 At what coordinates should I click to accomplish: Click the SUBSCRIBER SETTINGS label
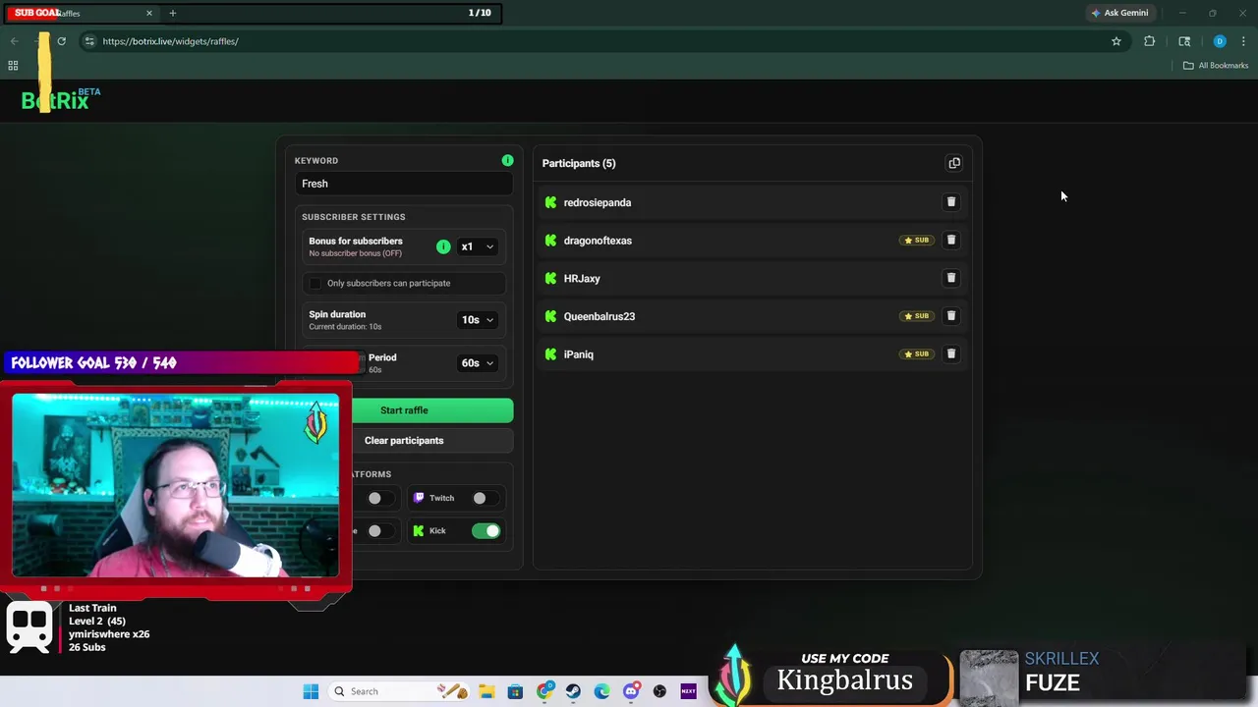(x=354, y=217)
